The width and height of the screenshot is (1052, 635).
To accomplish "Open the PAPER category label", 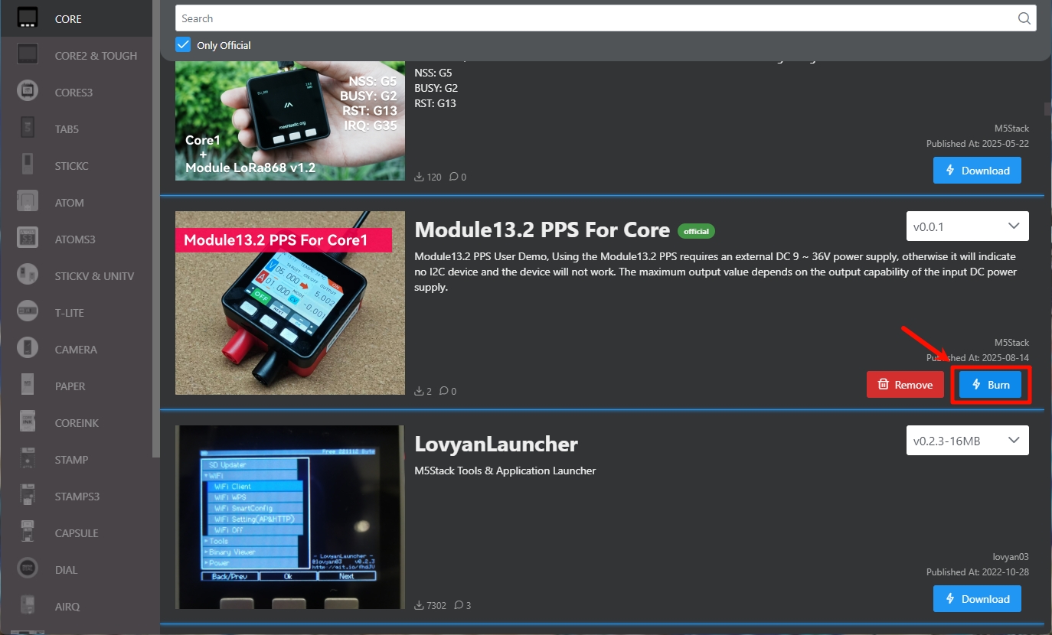I will coord(70,386).
